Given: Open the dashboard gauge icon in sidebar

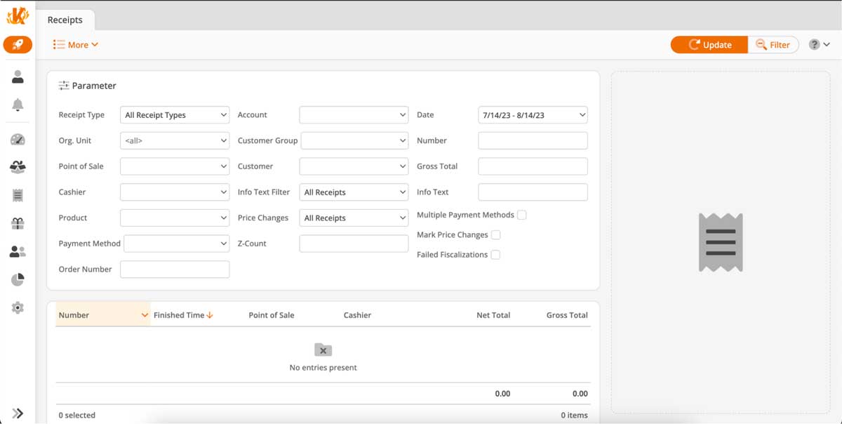Looking at the screenshot, I should (18, 139).
